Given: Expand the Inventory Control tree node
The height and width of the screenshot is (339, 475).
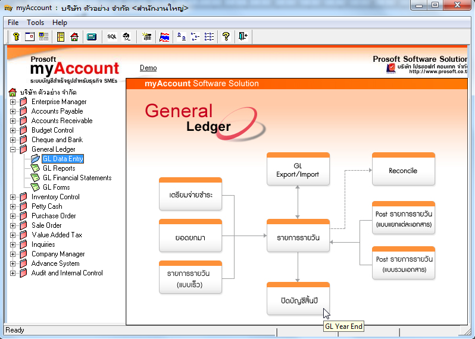Looking at the screenshot, I should tap(12, 197).
